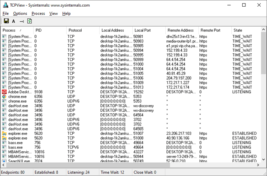This screenshot has height=176, width=267.
Task: Click local port 15292 in Adobe row
Action: [x=139, y=92]
